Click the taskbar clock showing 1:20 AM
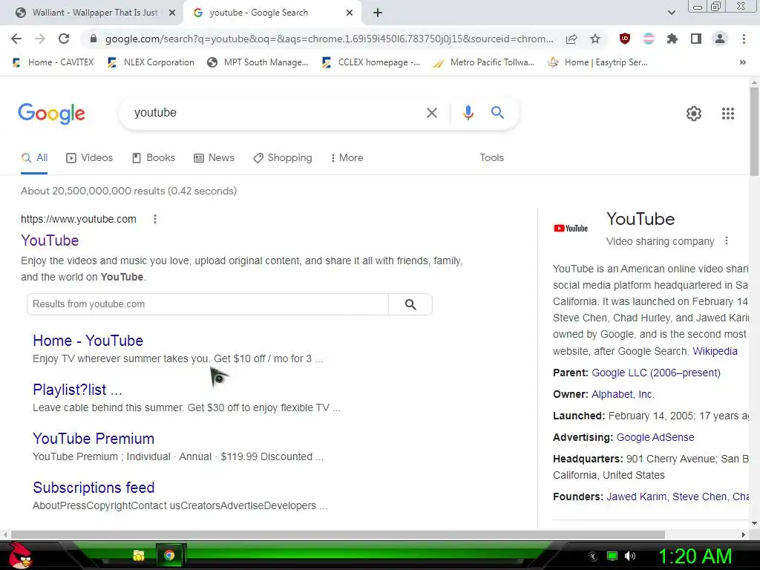Image resolution: width=760 pixels, height=570 pixels. pos(695,557)
